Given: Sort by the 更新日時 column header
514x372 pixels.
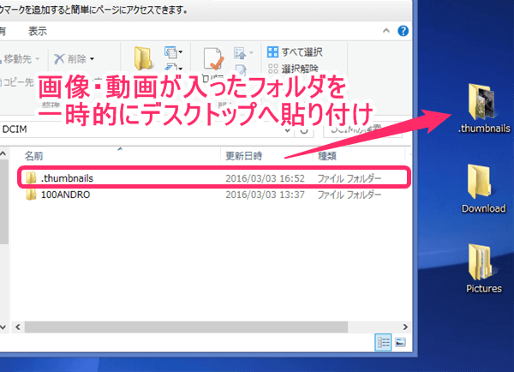Looking at the screenshot, I should (x=243, y=156).
